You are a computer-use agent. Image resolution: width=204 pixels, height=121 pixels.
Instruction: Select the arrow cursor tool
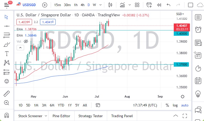(6, 17)
